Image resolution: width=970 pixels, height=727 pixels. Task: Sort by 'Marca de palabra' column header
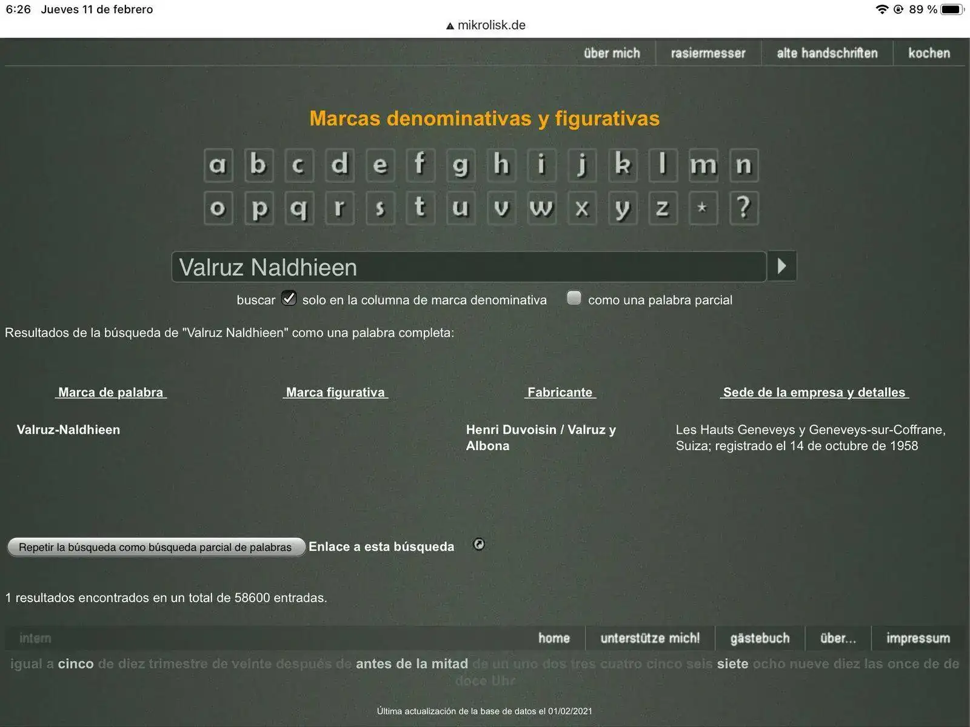point(111,392)
